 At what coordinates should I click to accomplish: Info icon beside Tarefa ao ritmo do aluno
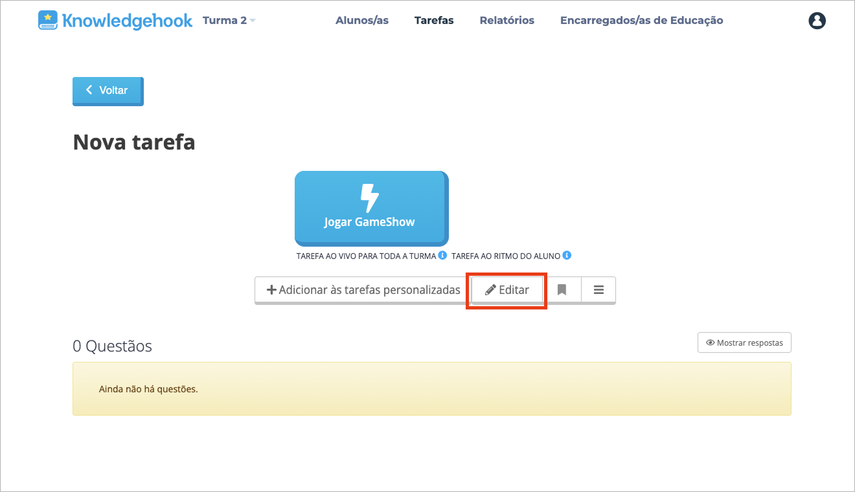pos(567,255)
